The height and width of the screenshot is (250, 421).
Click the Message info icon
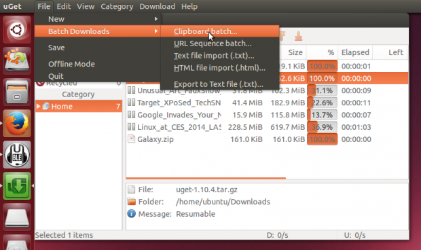131,214
